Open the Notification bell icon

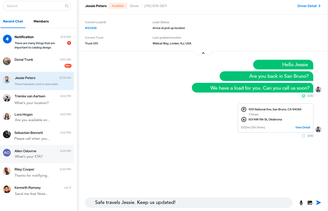tap(7, 39)
